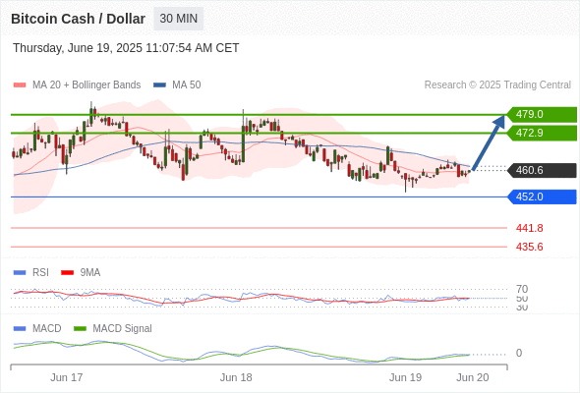Image resolution: width=580 pixels, height=393 pixels.
Task: Click the Research © 2025 Trading Central credit
Action: pyautogui.click(x=497, y=85)
